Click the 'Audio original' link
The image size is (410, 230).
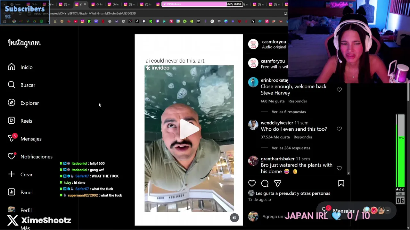coord(274,47)
